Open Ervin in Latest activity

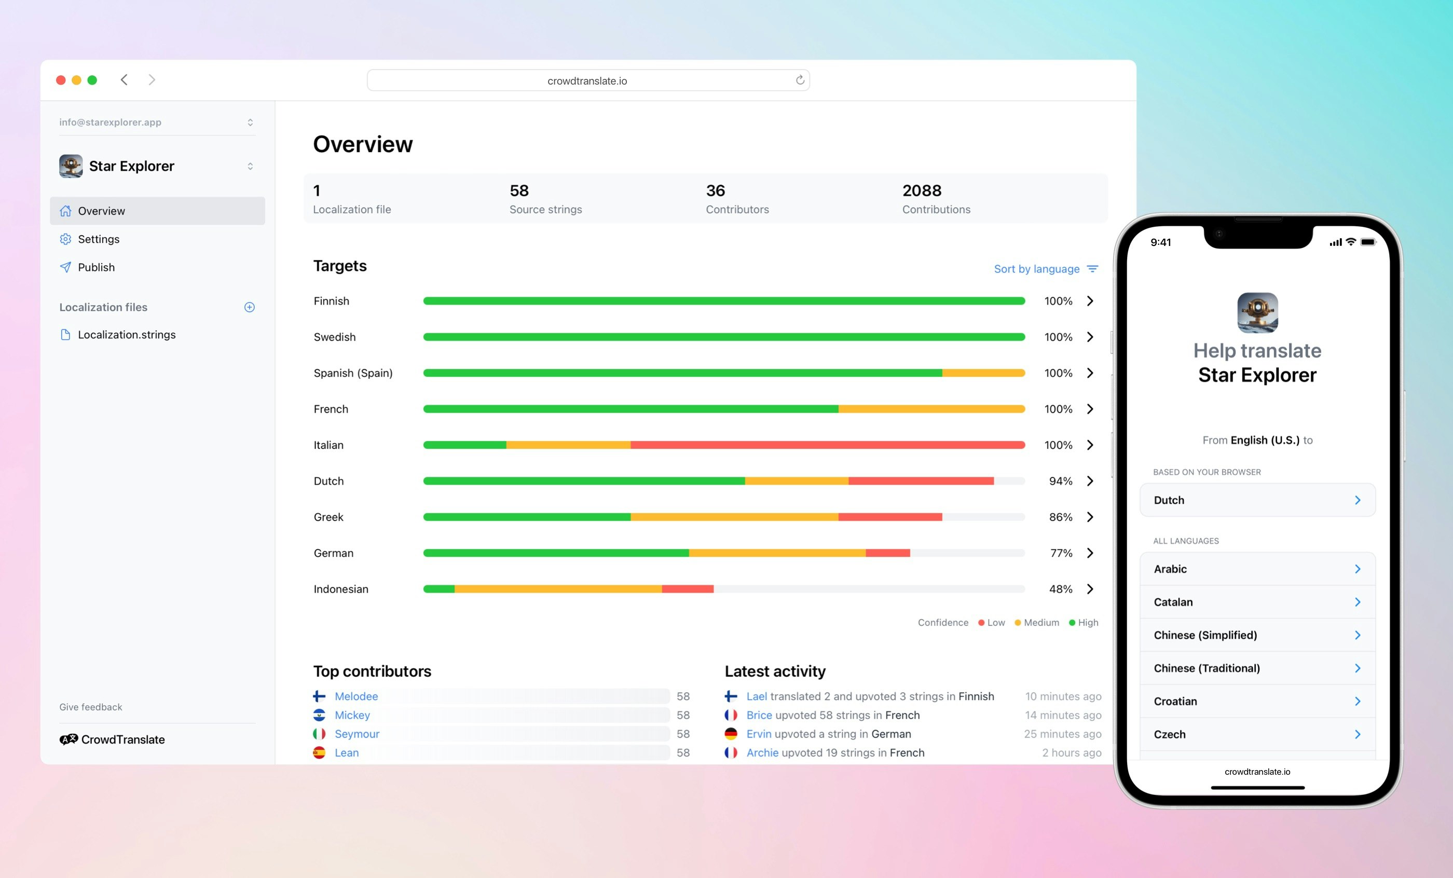(759, 734)
